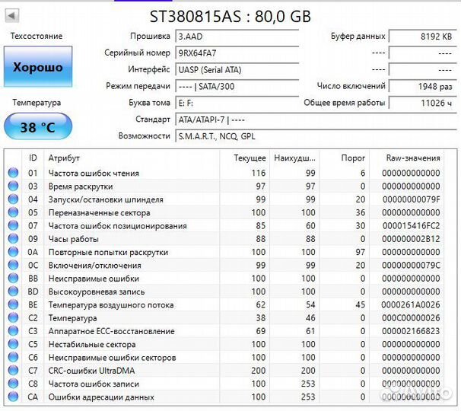Select the row Частота ошибок записи
Screen dimensions: 461x411
[x=224, y=384]
